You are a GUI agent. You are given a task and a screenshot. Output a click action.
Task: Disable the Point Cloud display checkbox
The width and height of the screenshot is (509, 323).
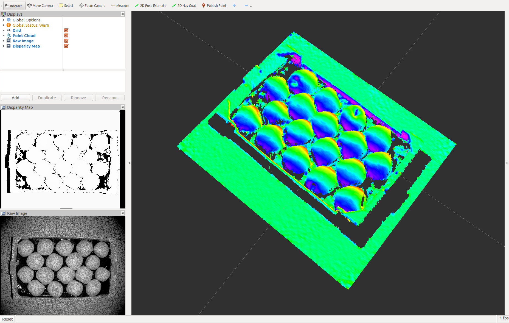66,35
